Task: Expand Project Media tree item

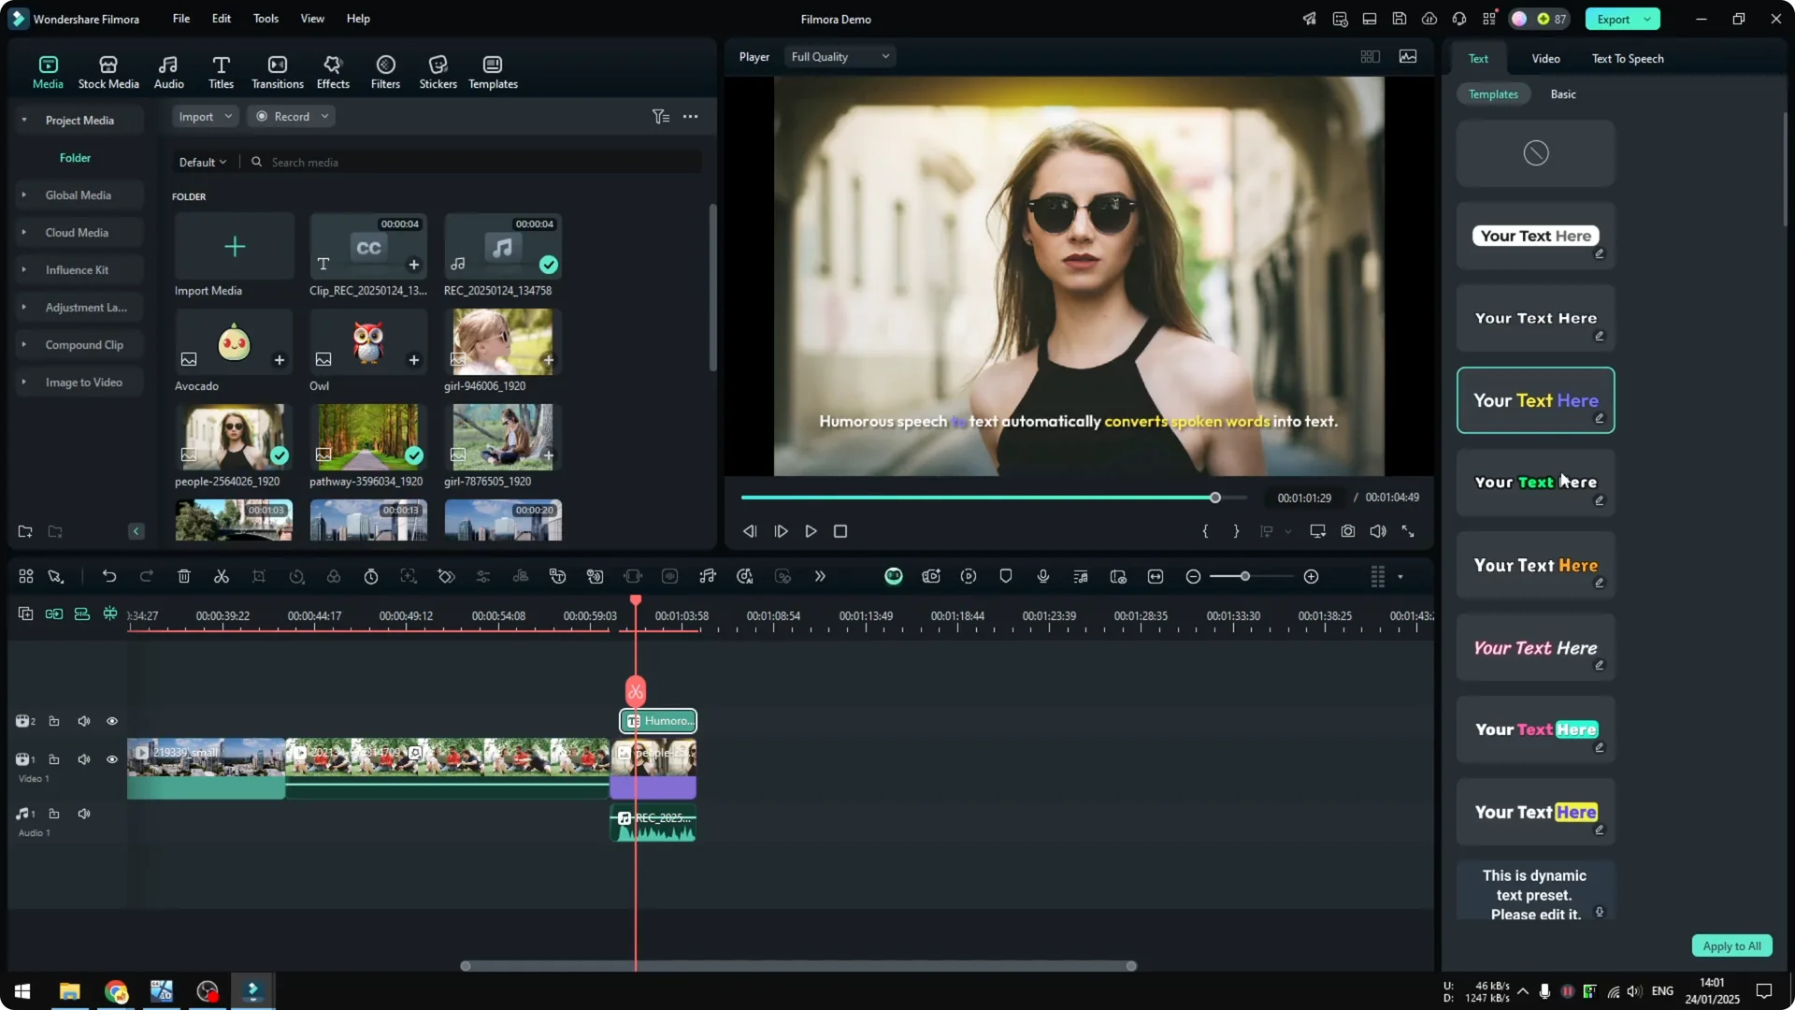Action: [24, 120]
